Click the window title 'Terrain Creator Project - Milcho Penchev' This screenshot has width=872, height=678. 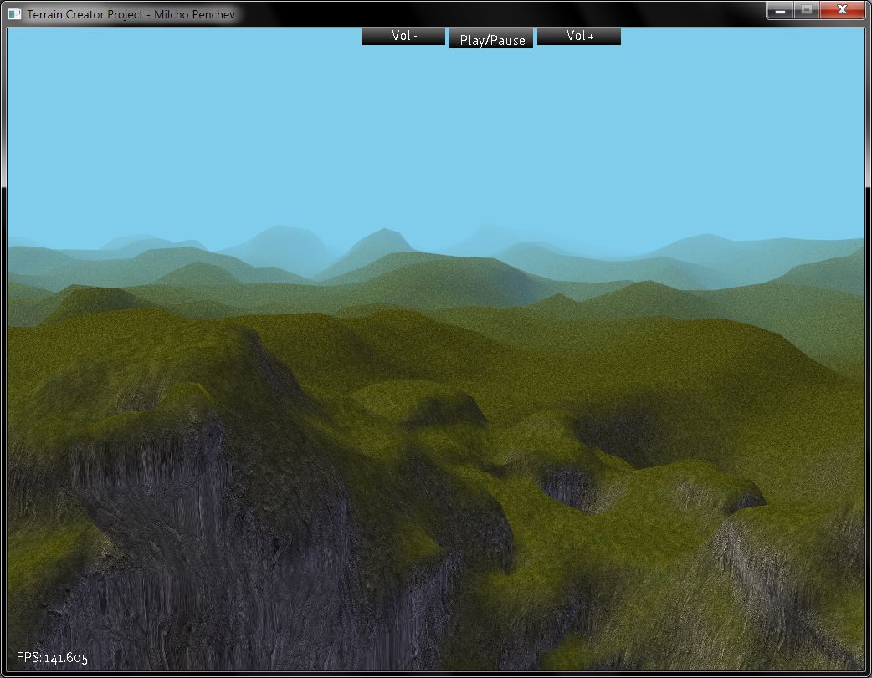point(131,14)
